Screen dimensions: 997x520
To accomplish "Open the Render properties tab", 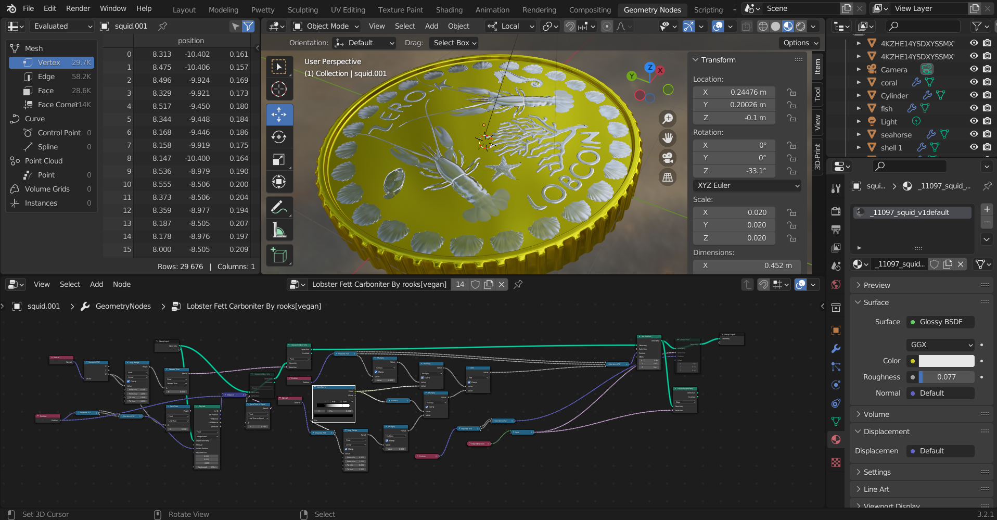I will coord(836,211).
